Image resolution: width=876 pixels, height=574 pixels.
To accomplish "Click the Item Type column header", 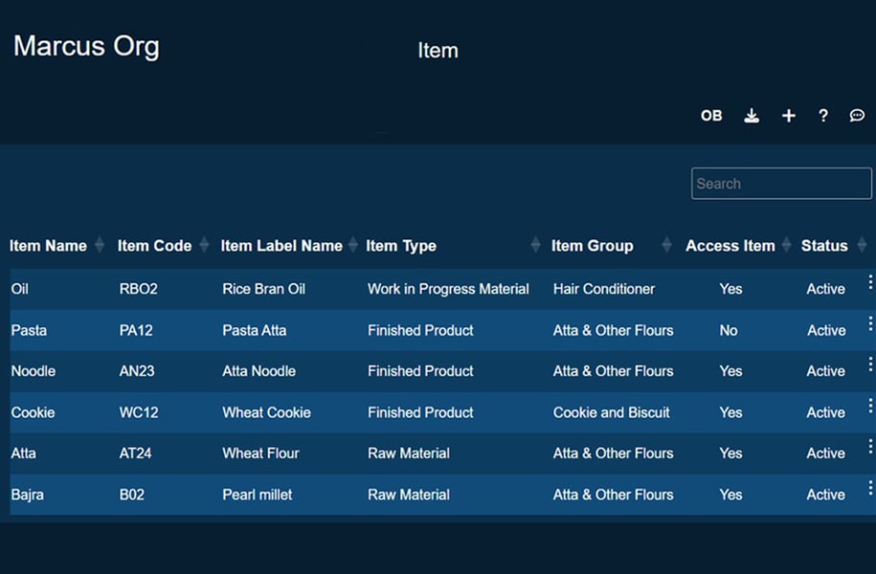I will click(x=401, y=246).
